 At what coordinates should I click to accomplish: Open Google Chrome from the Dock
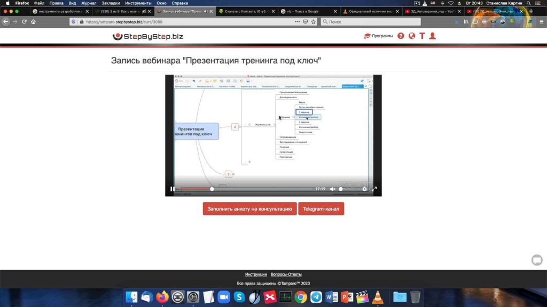pyautogui.click(x=301, y=297)
